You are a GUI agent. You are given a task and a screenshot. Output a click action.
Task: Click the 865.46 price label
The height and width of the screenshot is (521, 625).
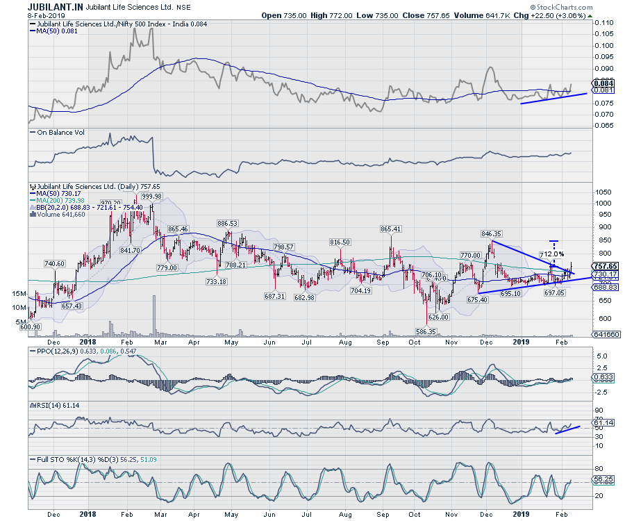[x=178, y=229]
